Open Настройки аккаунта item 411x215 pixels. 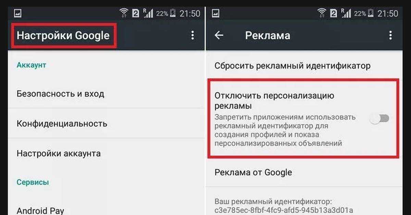click(x=106, y=153)
